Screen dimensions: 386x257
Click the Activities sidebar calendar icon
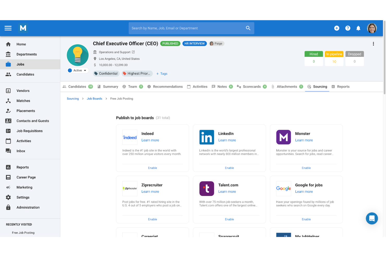[x=8, y=141]
